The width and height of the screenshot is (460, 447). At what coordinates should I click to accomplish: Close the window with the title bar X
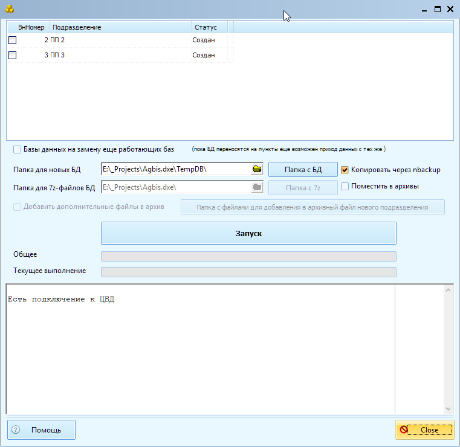(450, 9)
